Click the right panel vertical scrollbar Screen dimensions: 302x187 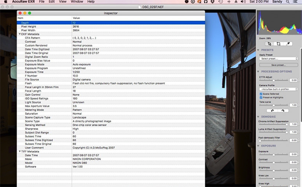301,84
